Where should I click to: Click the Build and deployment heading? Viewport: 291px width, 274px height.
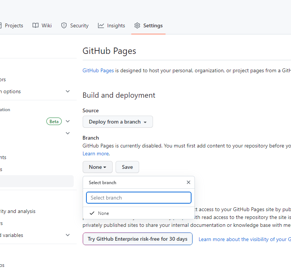pyautogui.click(x=119, y=95)
